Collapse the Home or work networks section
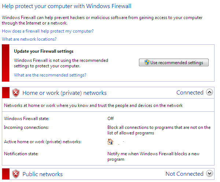 click(x=209, y=92)
